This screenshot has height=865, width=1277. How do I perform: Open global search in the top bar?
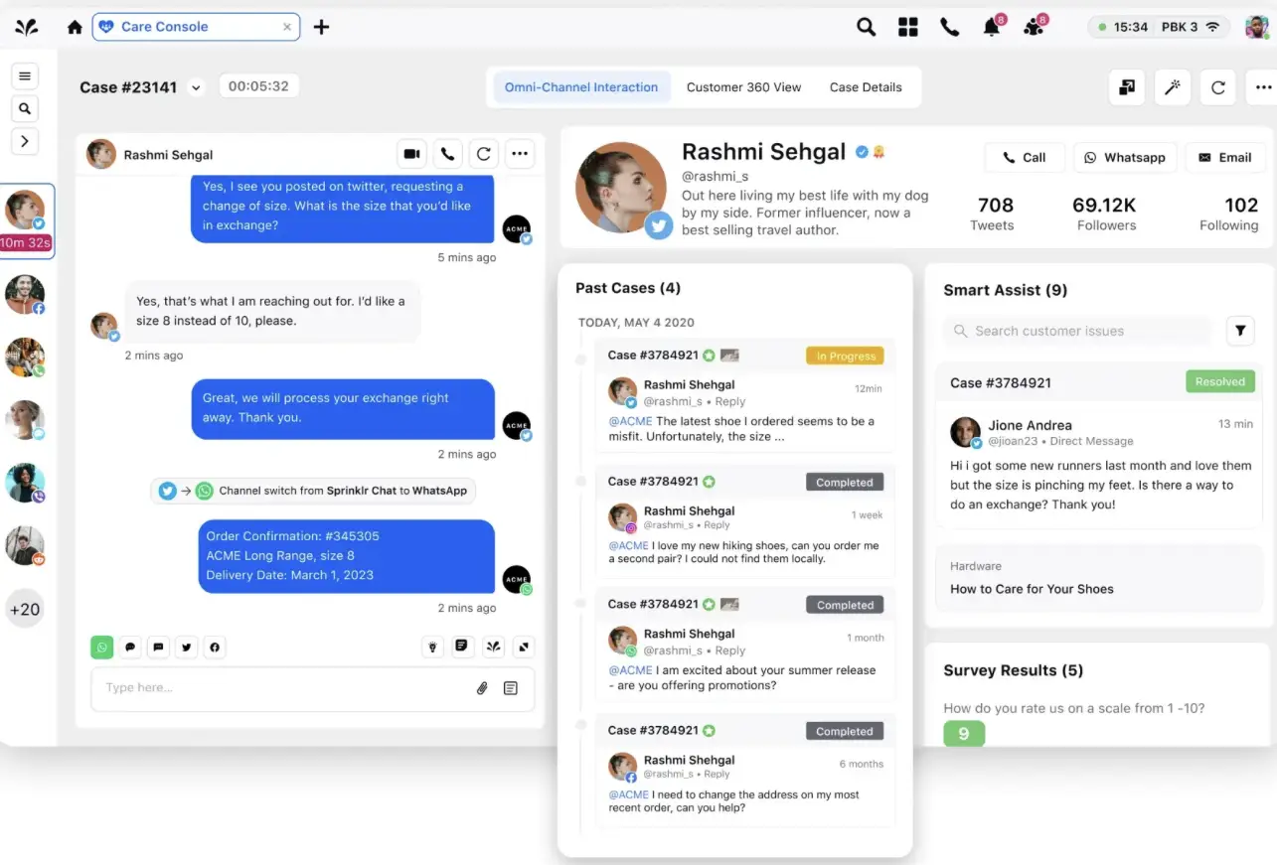tap(867, 27)
